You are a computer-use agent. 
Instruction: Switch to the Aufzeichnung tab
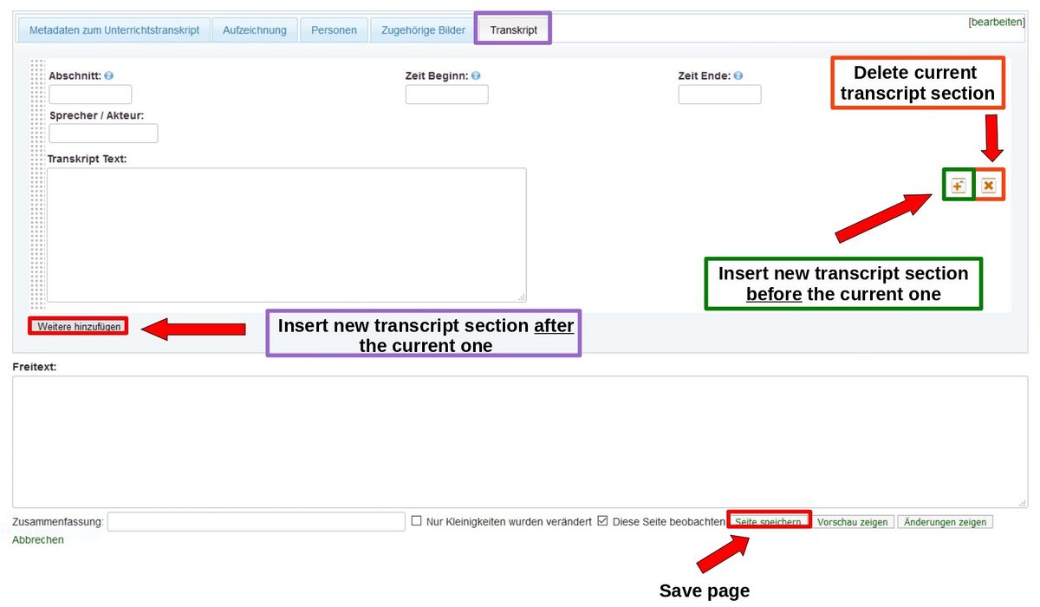point(255,30)
